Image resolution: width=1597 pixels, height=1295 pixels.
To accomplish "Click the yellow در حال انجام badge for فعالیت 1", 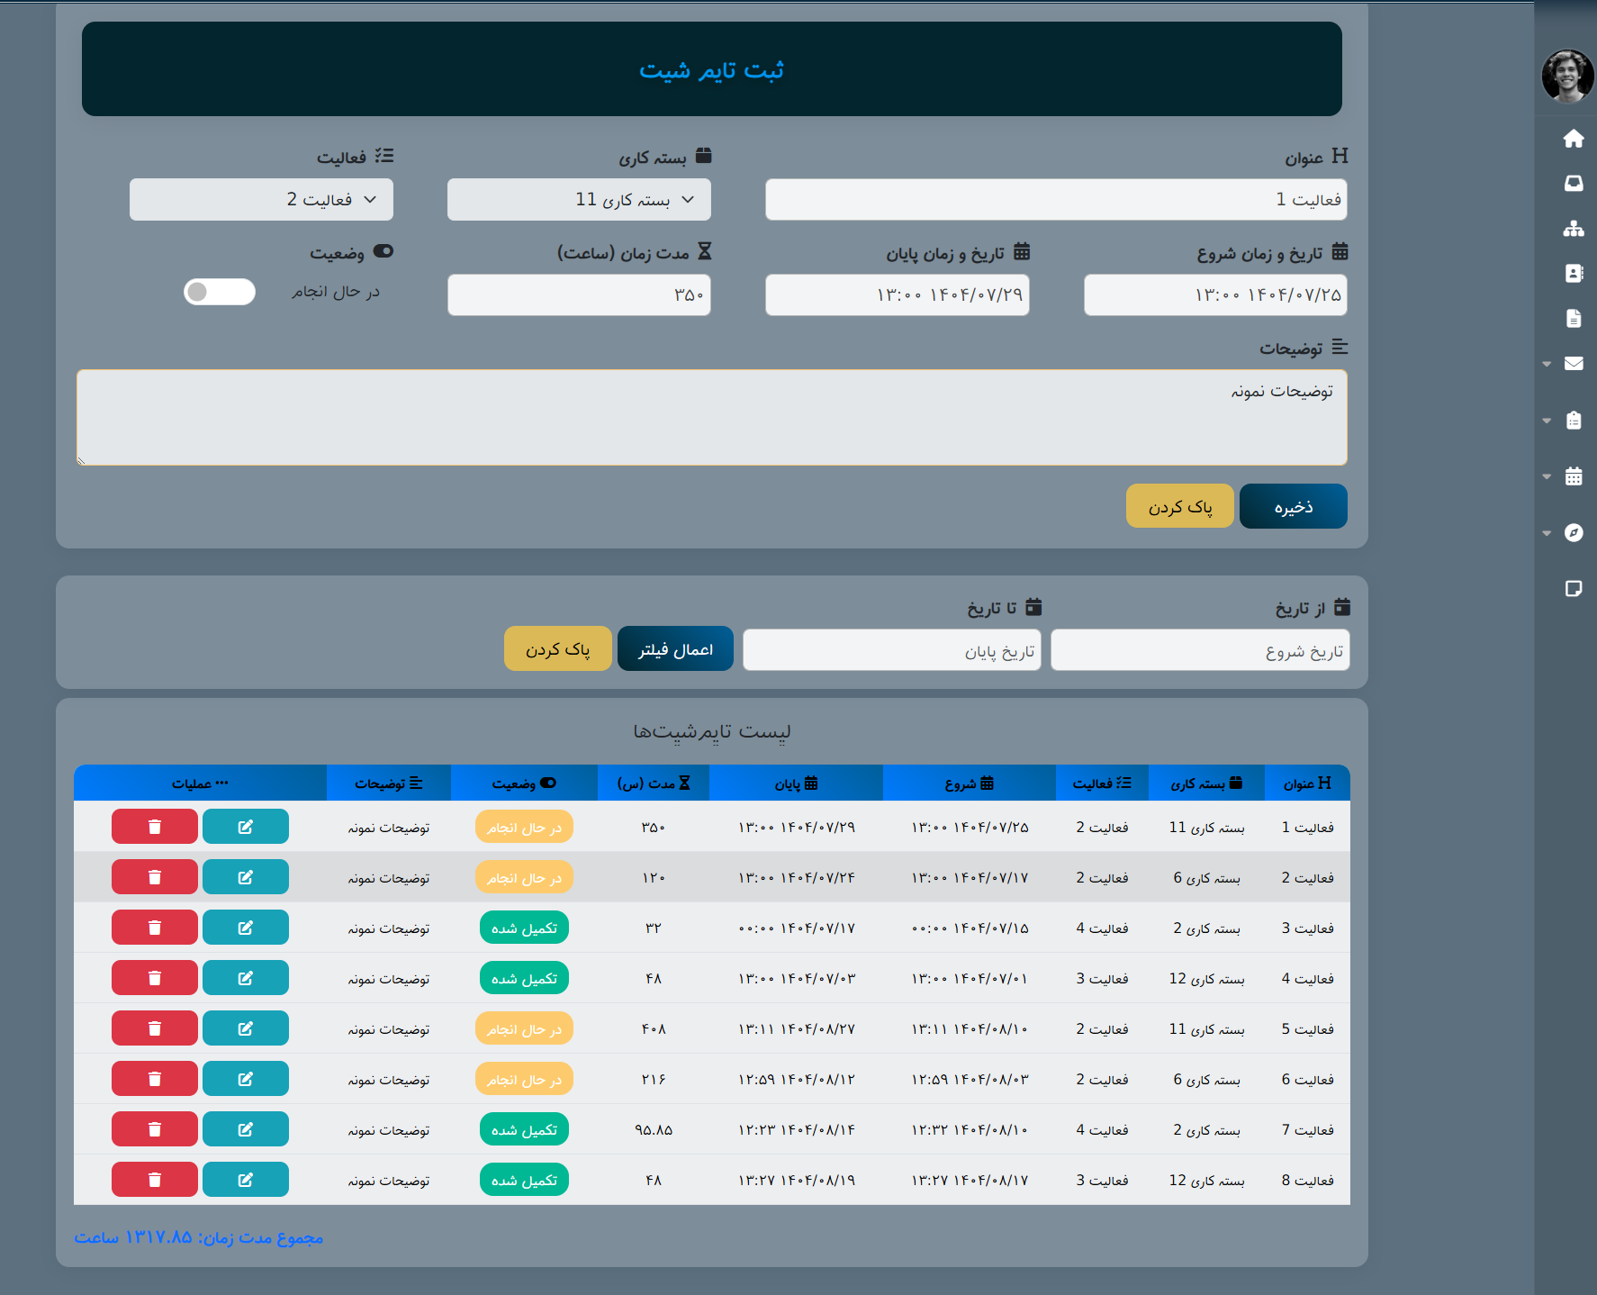I will 524,826.
